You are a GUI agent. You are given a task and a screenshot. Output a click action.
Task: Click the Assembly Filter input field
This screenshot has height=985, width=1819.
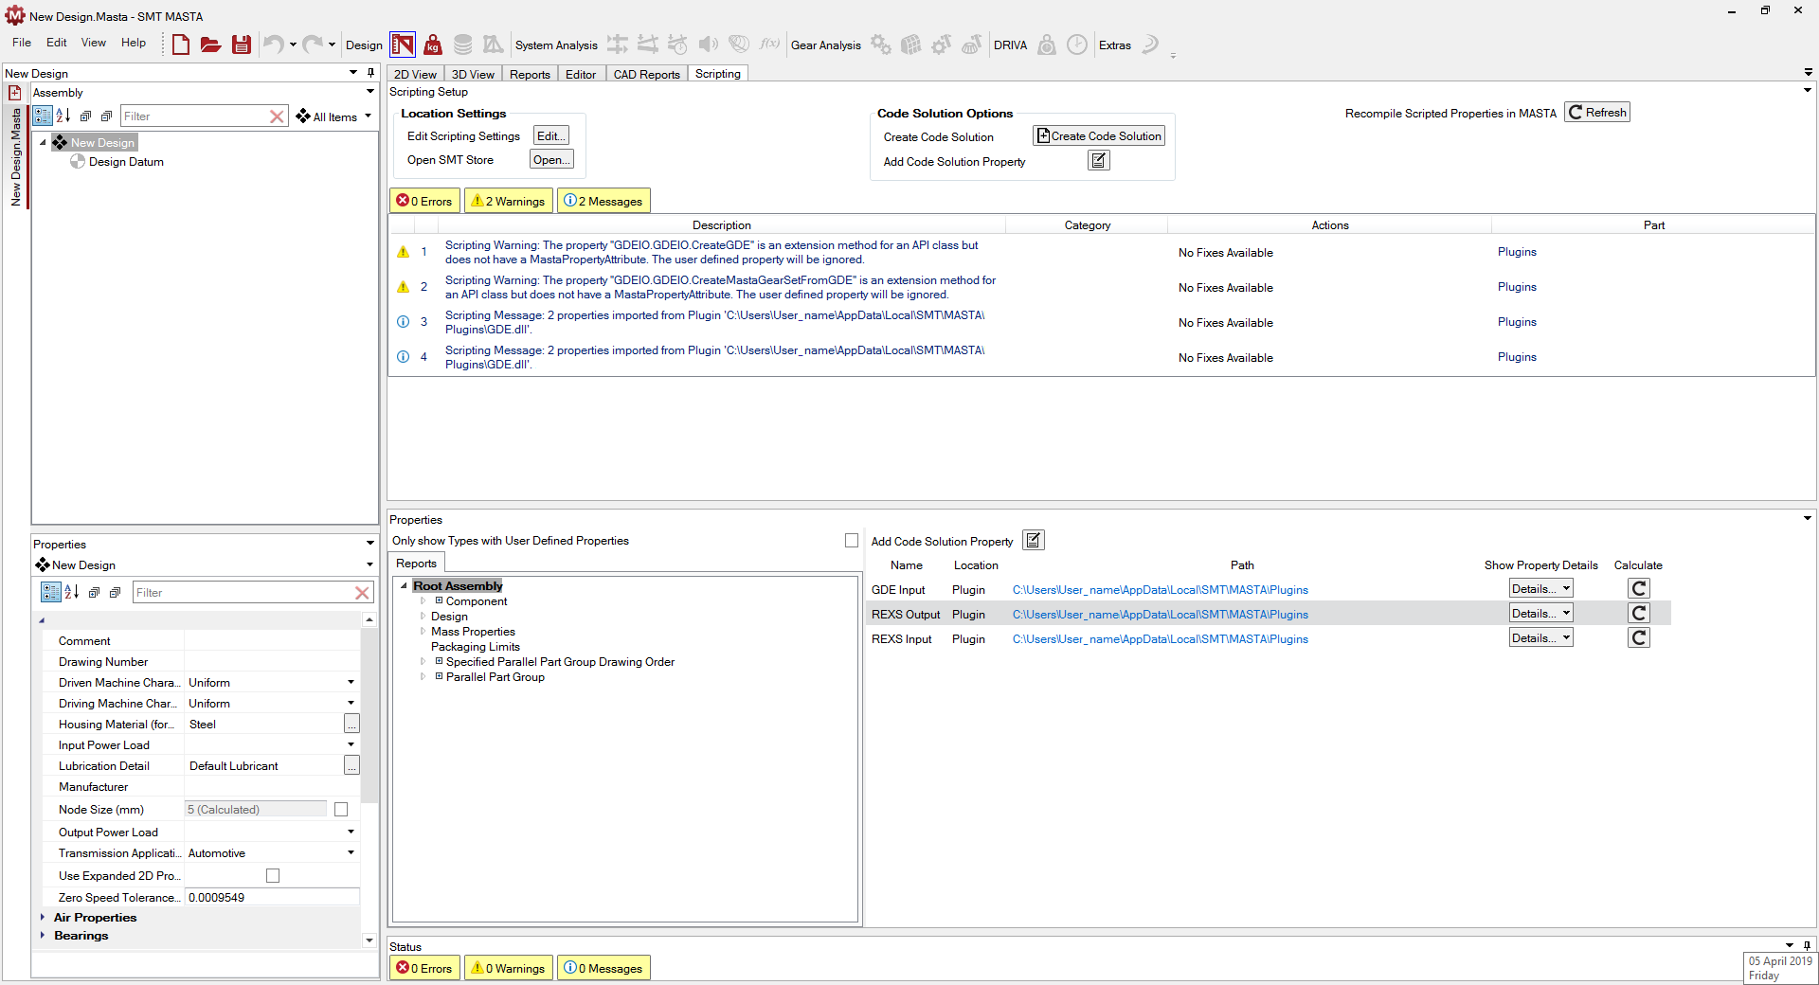[x=194, y=116]
